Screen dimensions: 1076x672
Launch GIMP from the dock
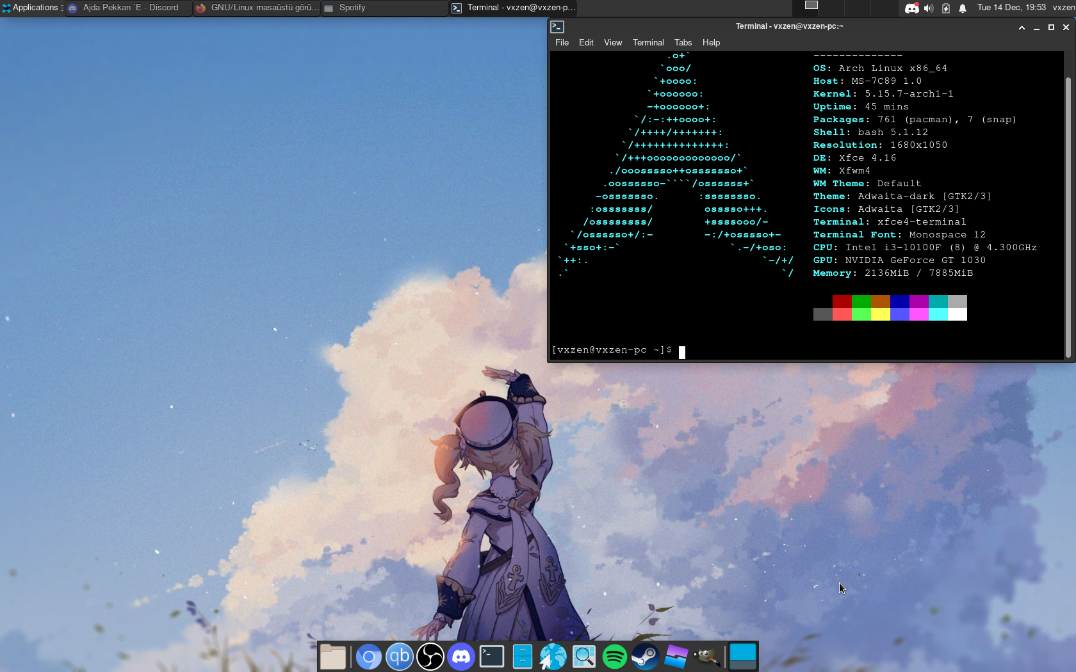pyautogui.click(x=707, y=657)
